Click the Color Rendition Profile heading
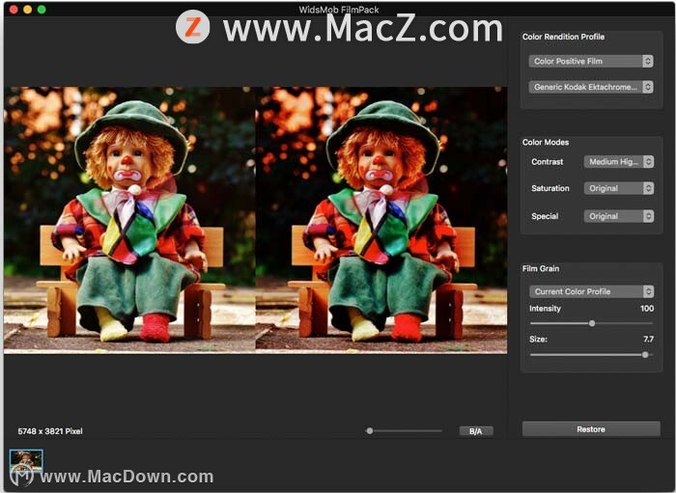Image resolution: width=676 pixels, height=493 pixels. (x=563, y=37)
